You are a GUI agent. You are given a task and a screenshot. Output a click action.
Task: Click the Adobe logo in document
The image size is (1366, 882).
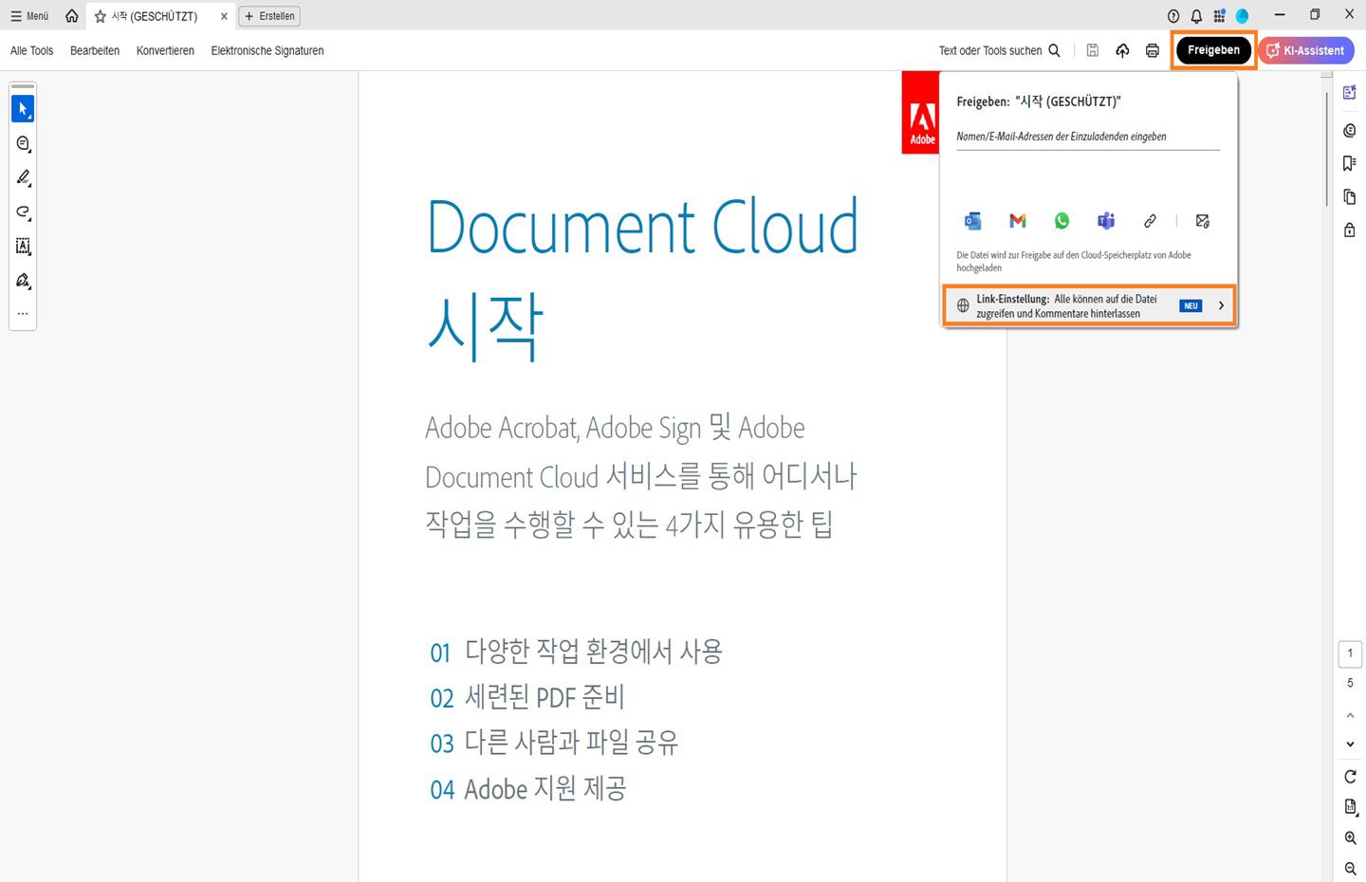(x=920, y=112)
